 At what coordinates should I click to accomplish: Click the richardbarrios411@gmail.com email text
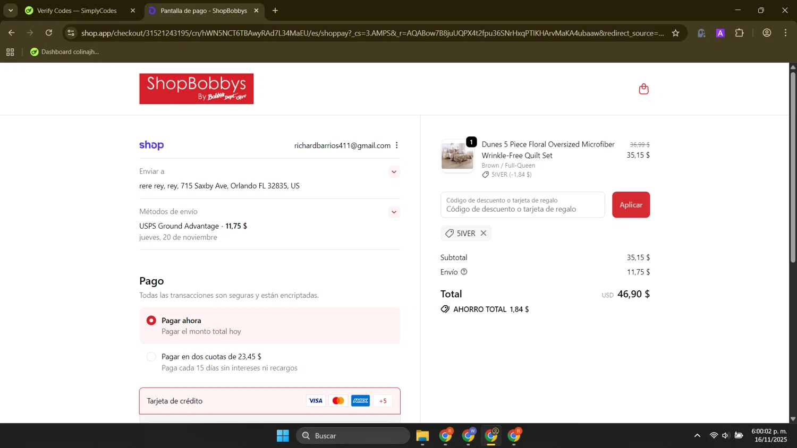342,145
